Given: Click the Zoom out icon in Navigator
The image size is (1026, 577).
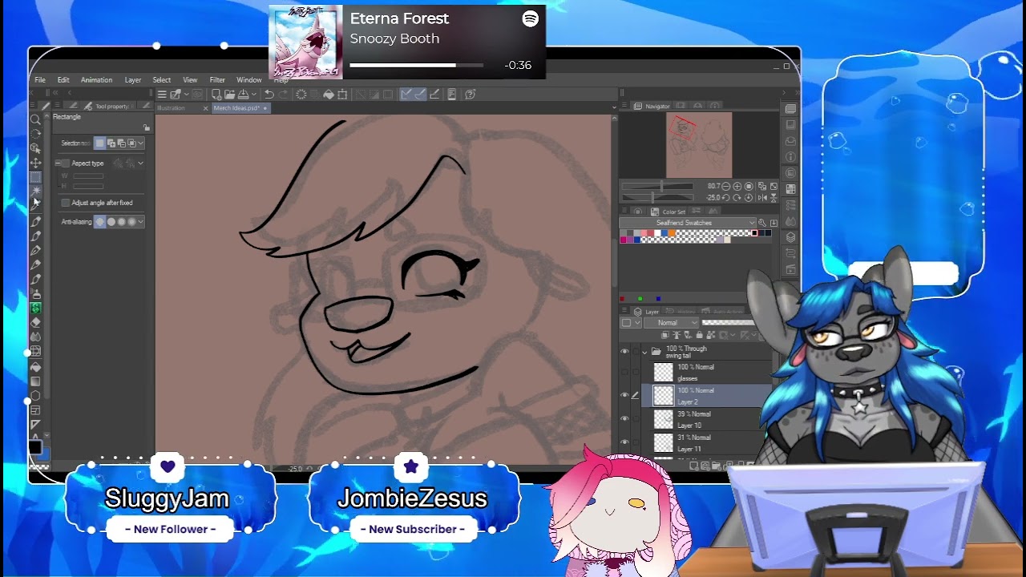Looking at the screenshot, I should pos(725,187).
